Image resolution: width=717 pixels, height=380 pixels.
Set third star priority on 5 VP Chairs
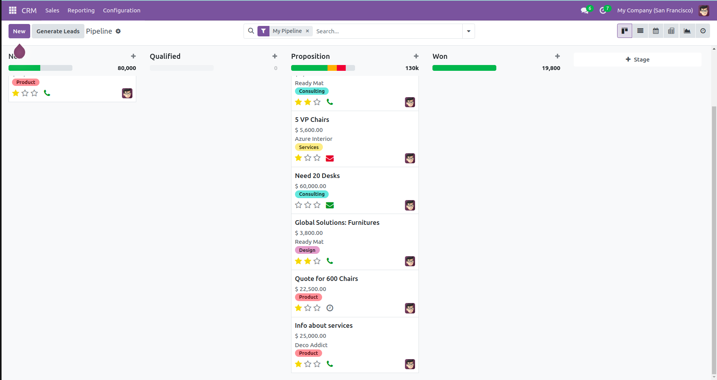(x=317, y=158)
